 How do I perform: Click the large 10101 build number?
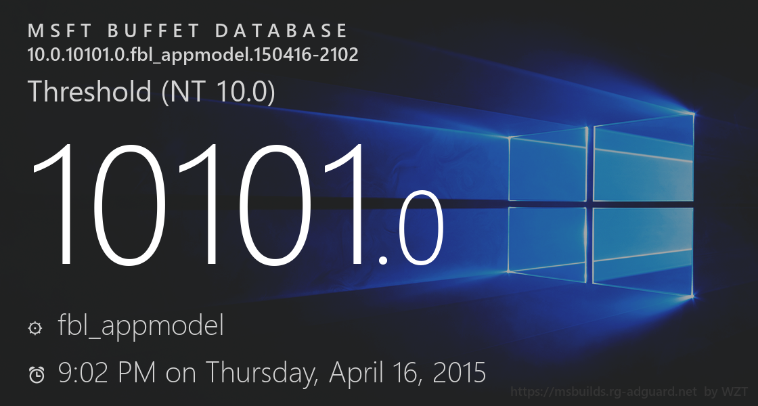tap(196, 203)
